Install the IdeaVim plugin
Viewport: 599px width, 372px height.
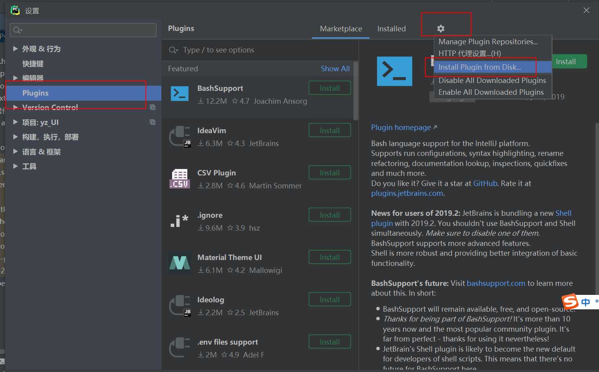(330, 130)
